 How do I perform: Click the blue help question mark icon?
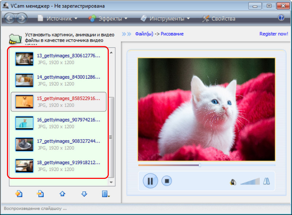(281, 18)
